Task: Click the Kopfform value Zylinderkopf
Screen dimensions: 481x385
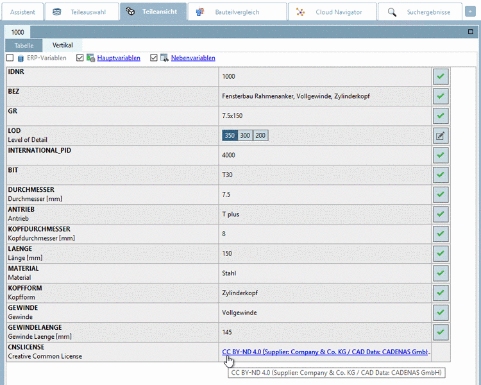Action: pos(240,293)
